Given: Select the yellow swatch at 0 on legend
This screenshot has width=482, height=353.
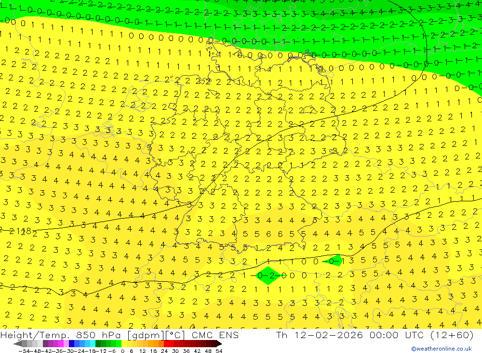Looking at the screenshot, I should 124,344.
